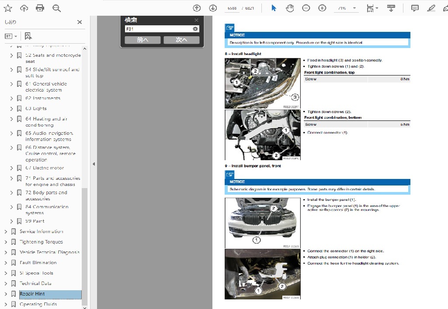Click the page number field showing 6588

click(232, 8)
